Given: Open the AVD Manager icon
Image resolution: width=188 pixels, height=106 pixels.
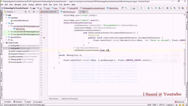Looking at the screenshot, I should point(171,8).
